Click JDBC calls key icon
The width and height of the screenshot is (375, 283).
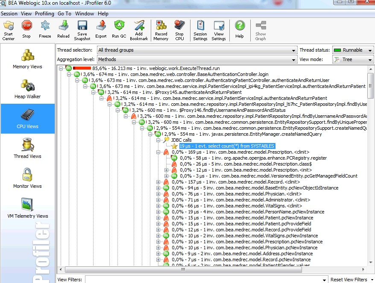[166, 140]
